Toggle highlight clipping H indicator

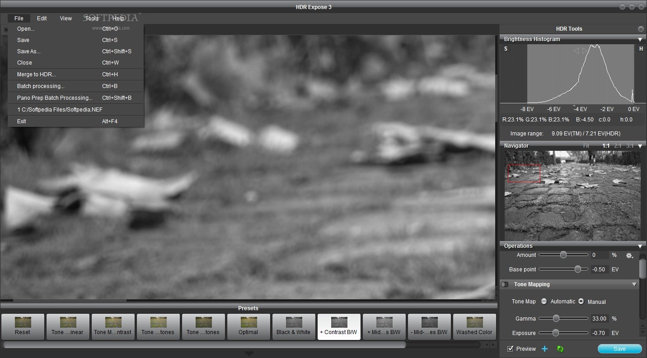[641, 49]
